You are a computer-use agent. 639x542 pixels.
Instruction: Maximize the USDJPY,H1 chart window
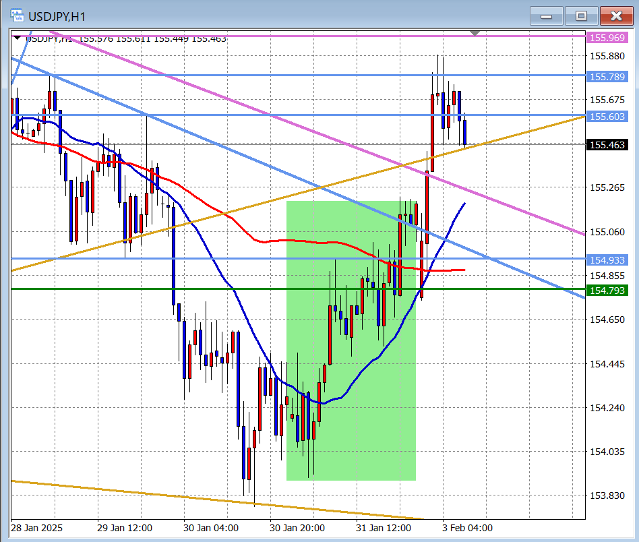(x=581, y=16)
